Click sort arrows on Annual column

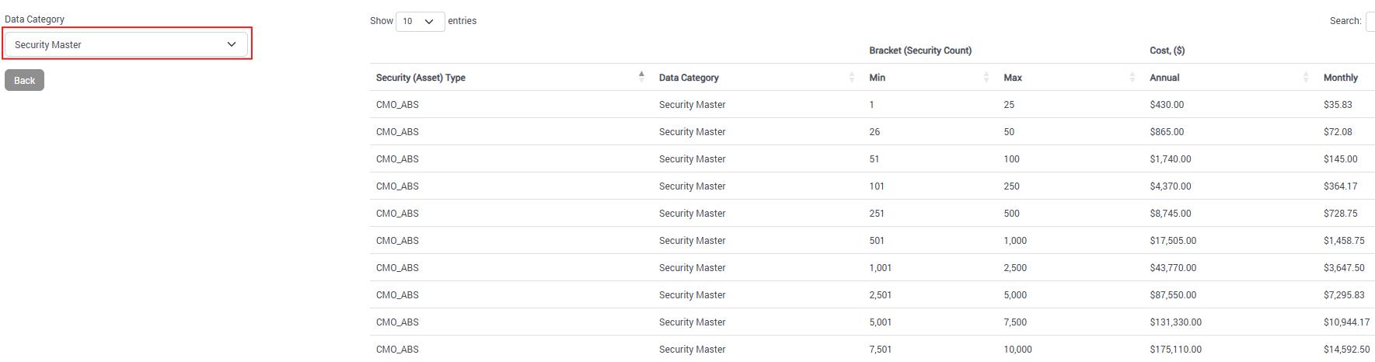pyautogui.click(x=1306, y=78)
